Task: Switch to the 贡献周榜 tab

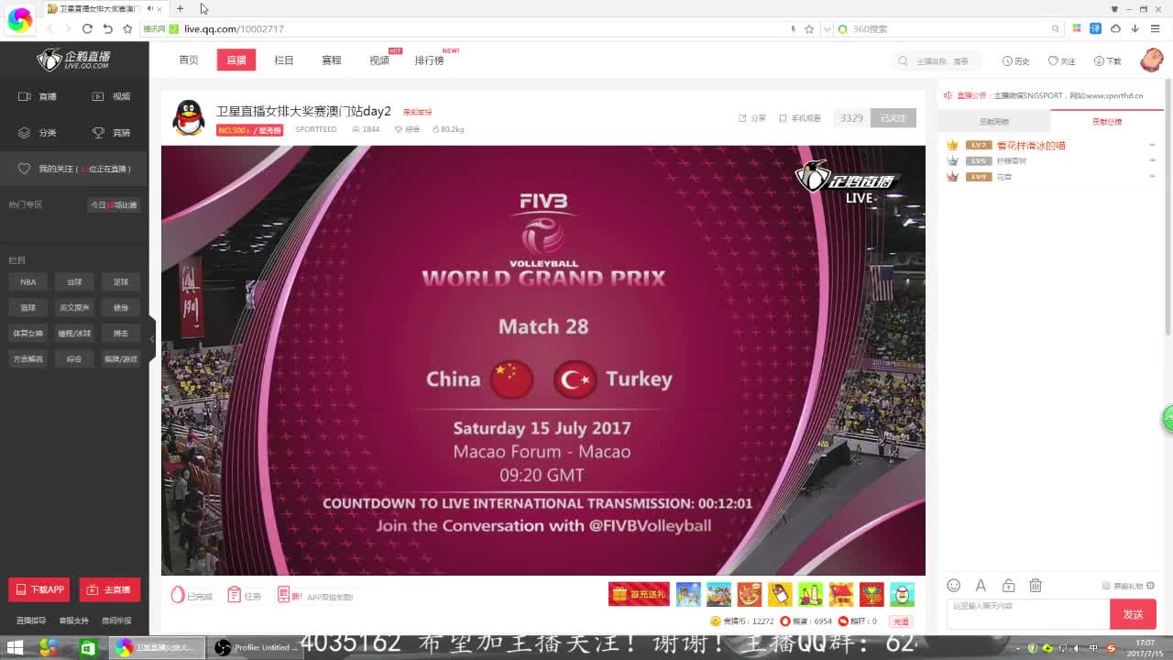Action: click(993, 122)
